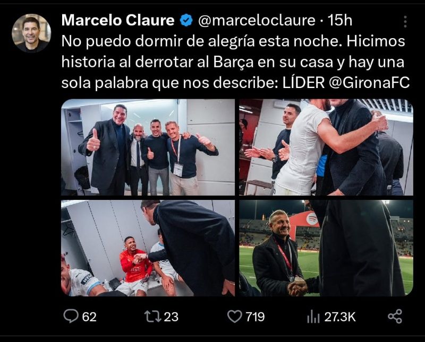This screenshot has height=342, width=425.
Task: Open the thumbs-up group photo
Action: click(148, 147)
